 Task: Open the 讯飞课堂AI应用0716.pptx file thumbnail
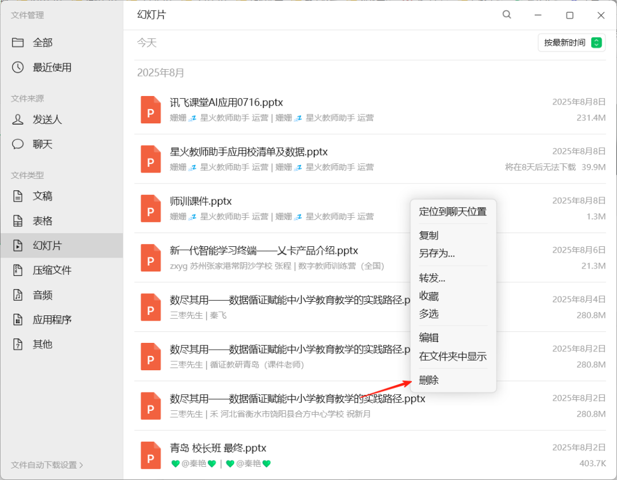150,109
